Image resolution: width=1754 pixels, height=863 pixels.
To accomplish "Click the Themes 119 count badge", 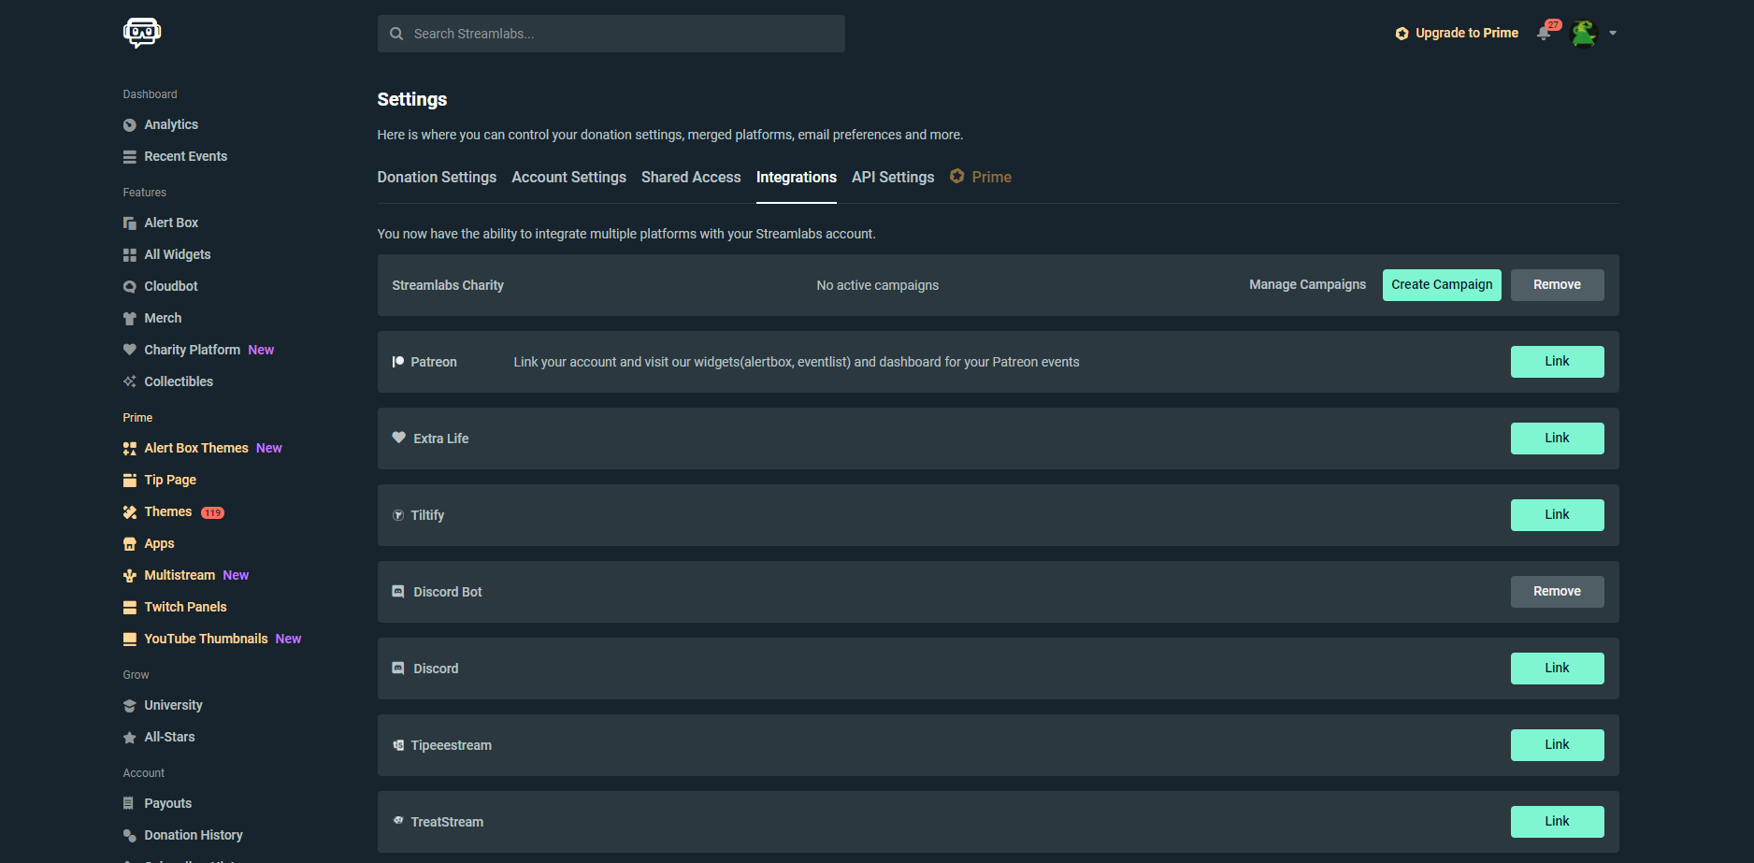I will [x=213, y=512].
